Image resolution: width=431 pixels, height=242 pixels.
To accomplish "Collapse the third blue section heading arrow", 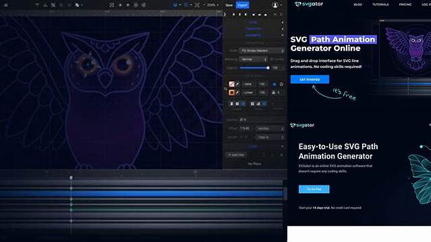I will coord(283,36).
